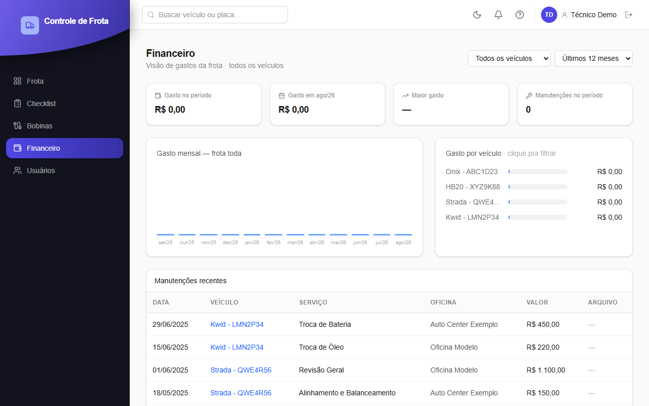
Task: Click the Troca de Bateria service cell
Action: [325, 324]
